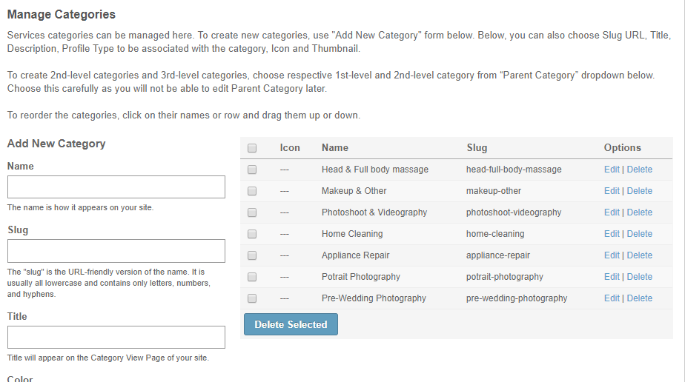Check the Pre-Wedding Photography checkbox
The height and width of the screenshot is (382, 685).
[x=252, y=298]
